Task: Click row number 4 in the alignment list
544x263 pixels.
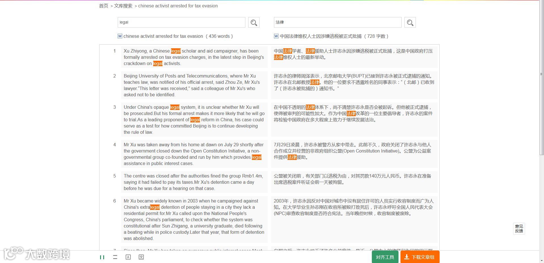Action: pyautogui.click(x=115, y=145)
